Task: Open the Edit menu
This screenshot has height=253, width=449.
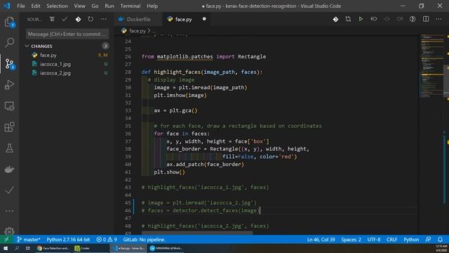Action: point(36,6)
